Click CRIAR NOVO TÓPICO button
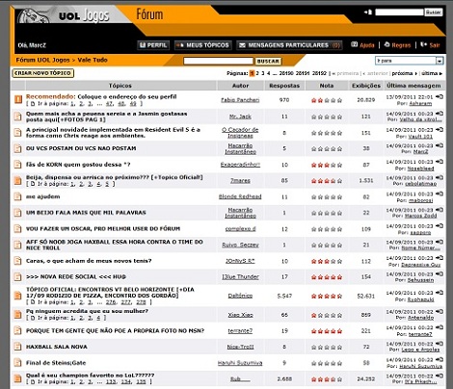This screenshot has width=453, height=389. pos(43,73)
